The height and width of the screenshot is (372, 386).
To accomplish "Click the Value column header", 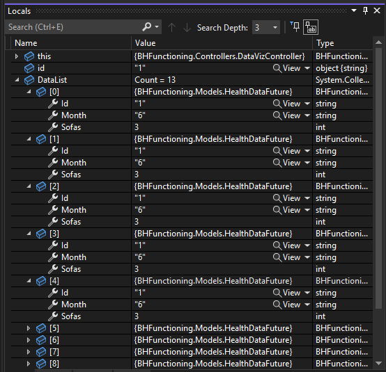I will click(x=222, y=43).
